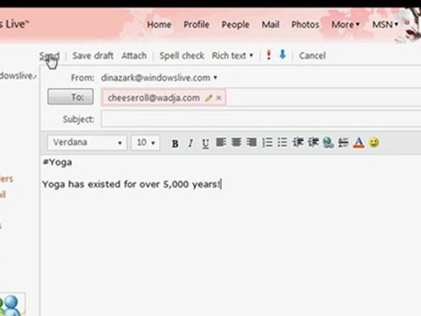Expand the More menu
Viewport: 421px width, 316px height.
click(x=345, y=25)
